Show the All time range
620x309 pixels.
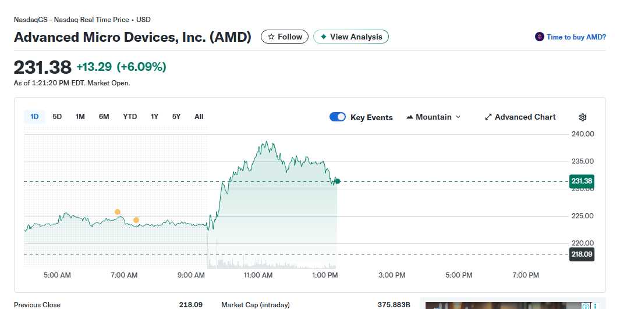(x=199, y=116)
